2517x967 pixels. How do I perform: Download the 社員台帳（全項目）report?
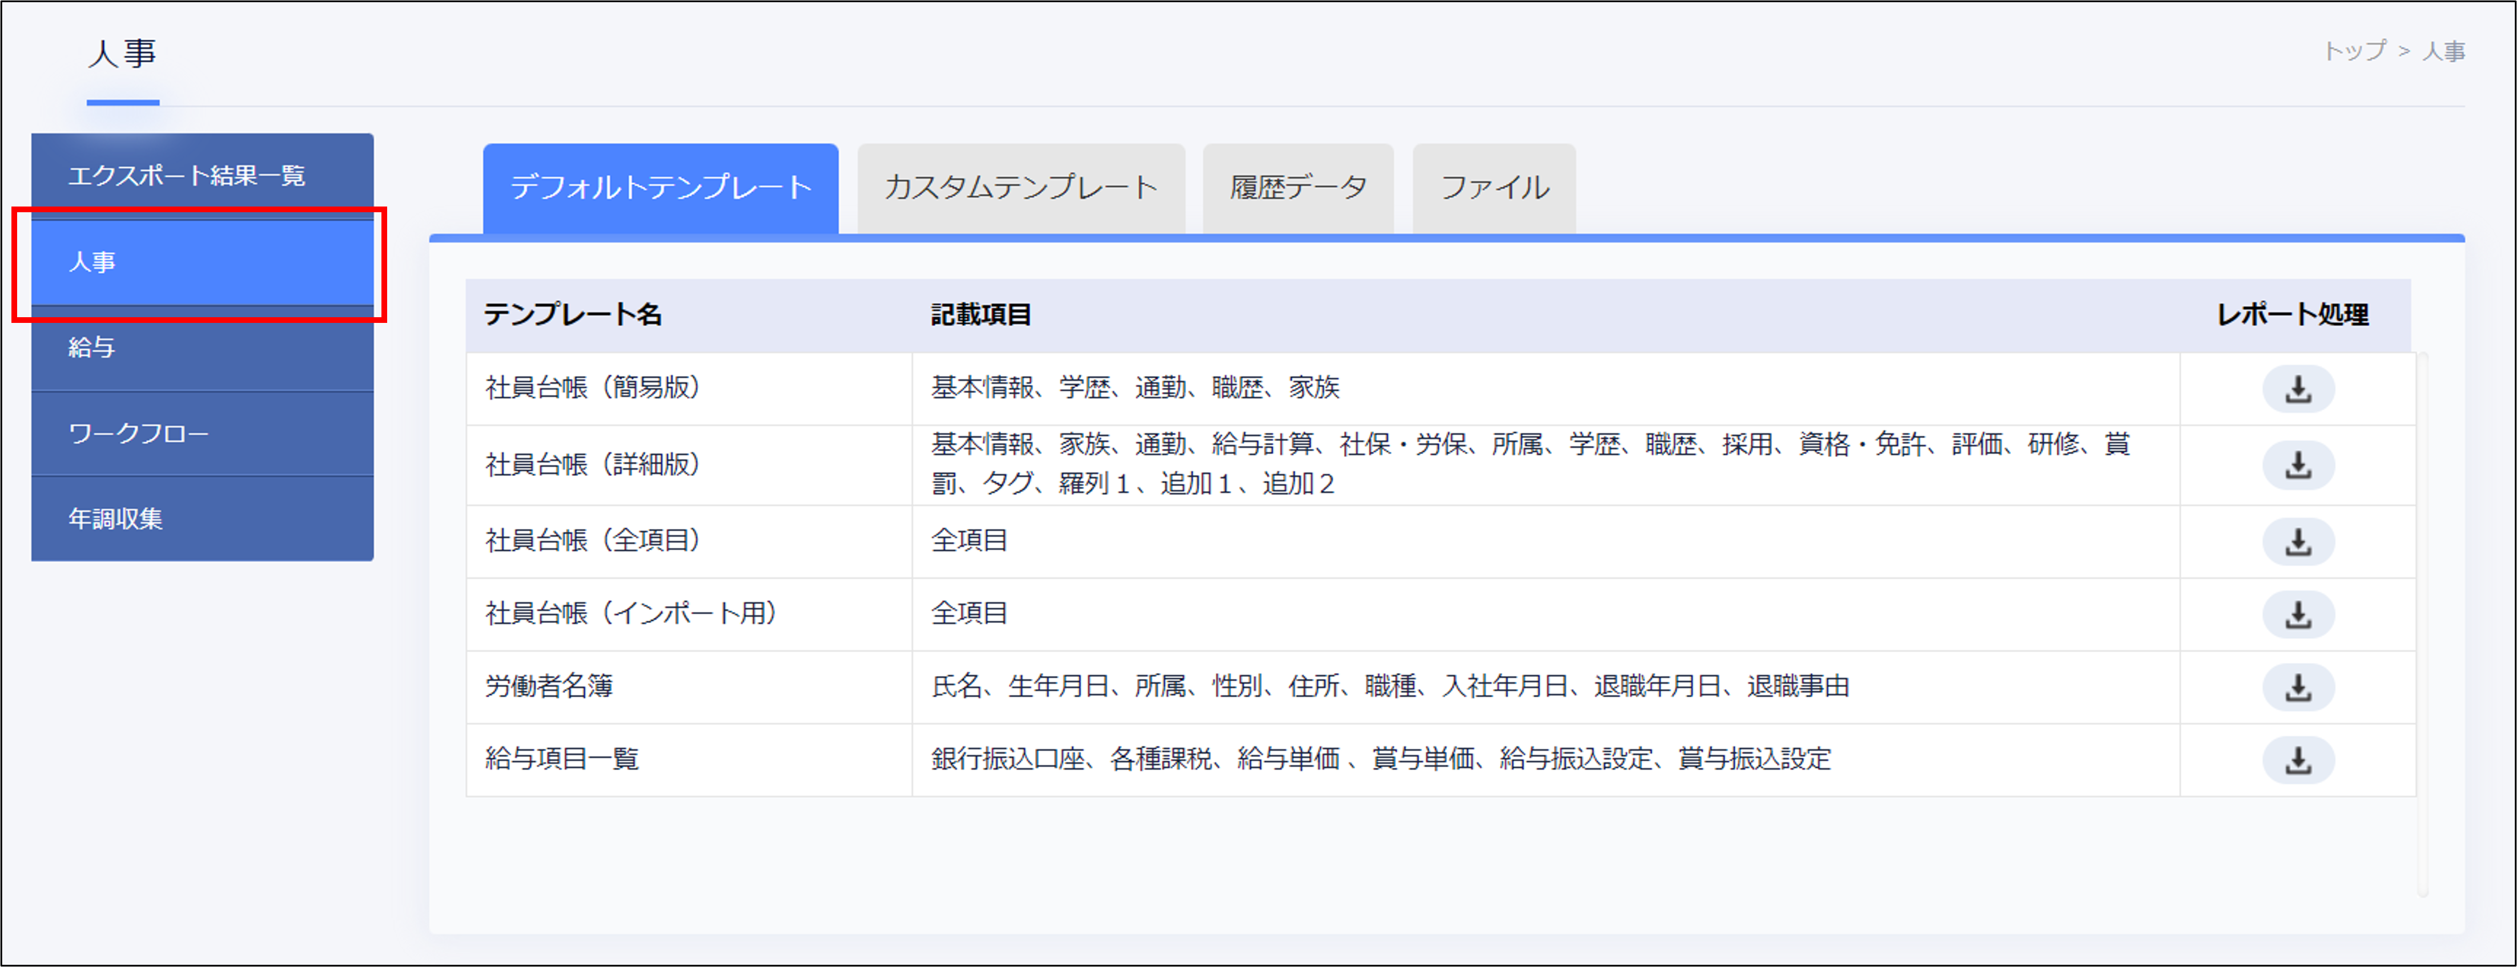pos(2297,541)
